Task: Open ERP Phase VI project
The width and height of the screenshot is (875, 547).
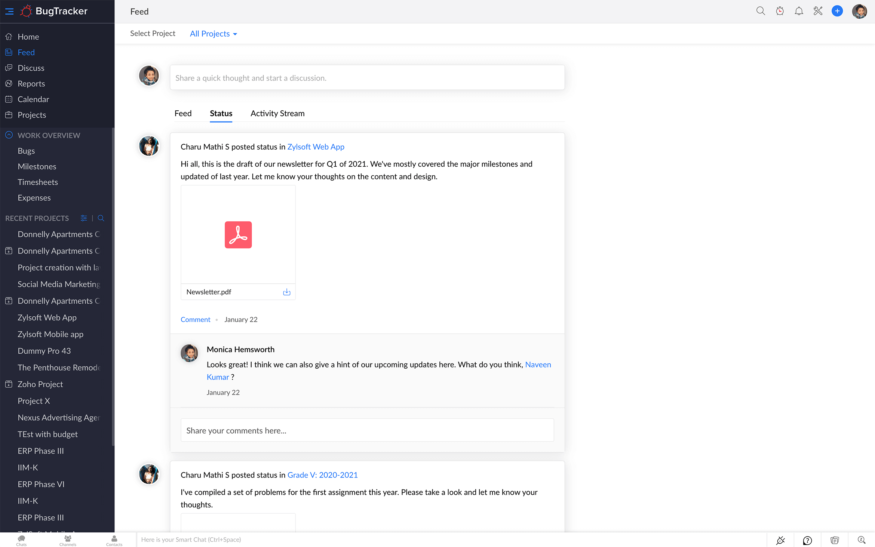Action: tap(41, 485)
